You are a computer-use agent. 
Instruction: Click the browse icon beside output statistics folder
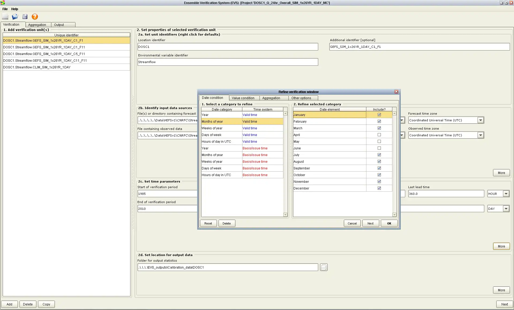[x=324, y=267]
